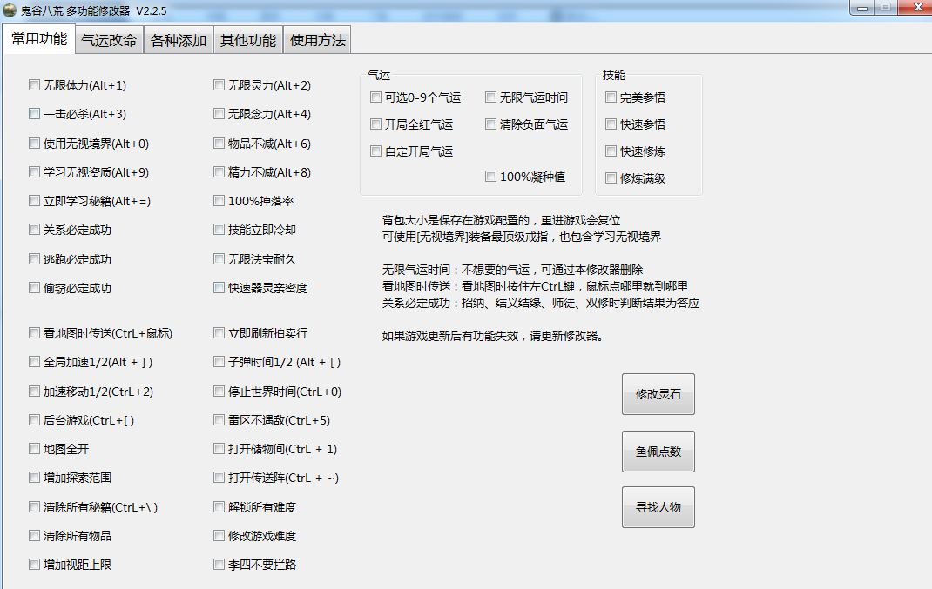Toggle 解锁所有难度 checkbox
The width and height of the screenshot is (932, 589).
(219, 507)
